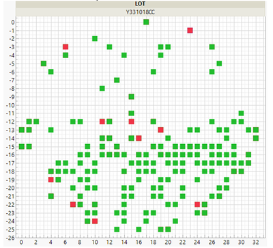
Task: Select the green die at X 13, Y -25
Action: tap(117, 230)
